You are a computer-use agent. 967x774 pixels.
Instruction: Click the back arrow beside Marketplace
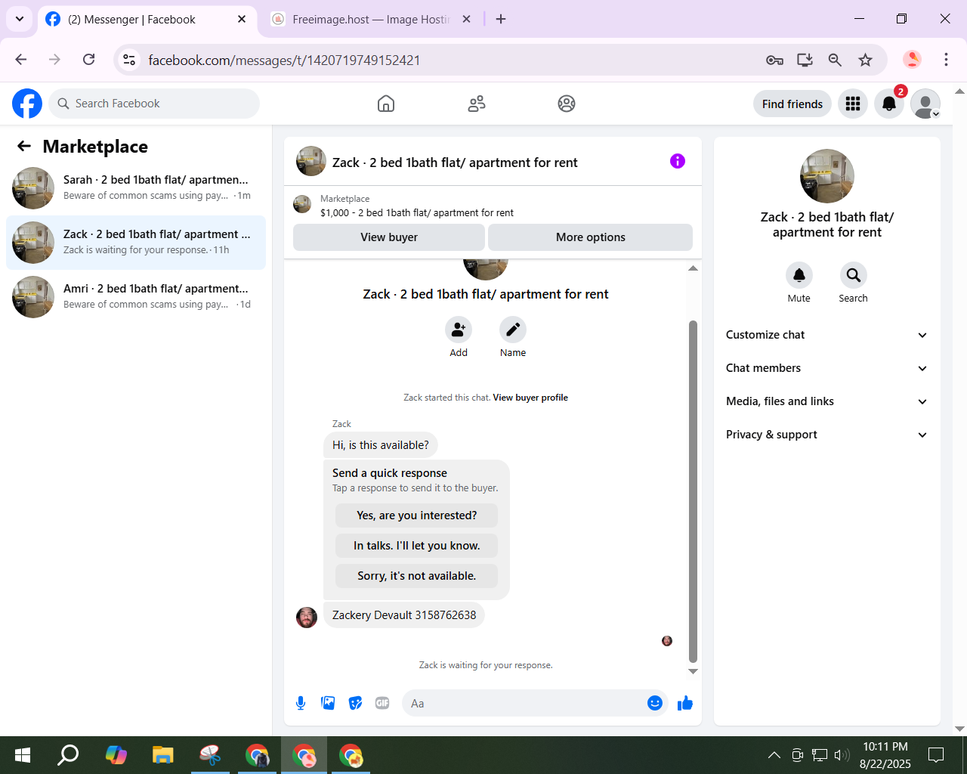pos(24,147)
